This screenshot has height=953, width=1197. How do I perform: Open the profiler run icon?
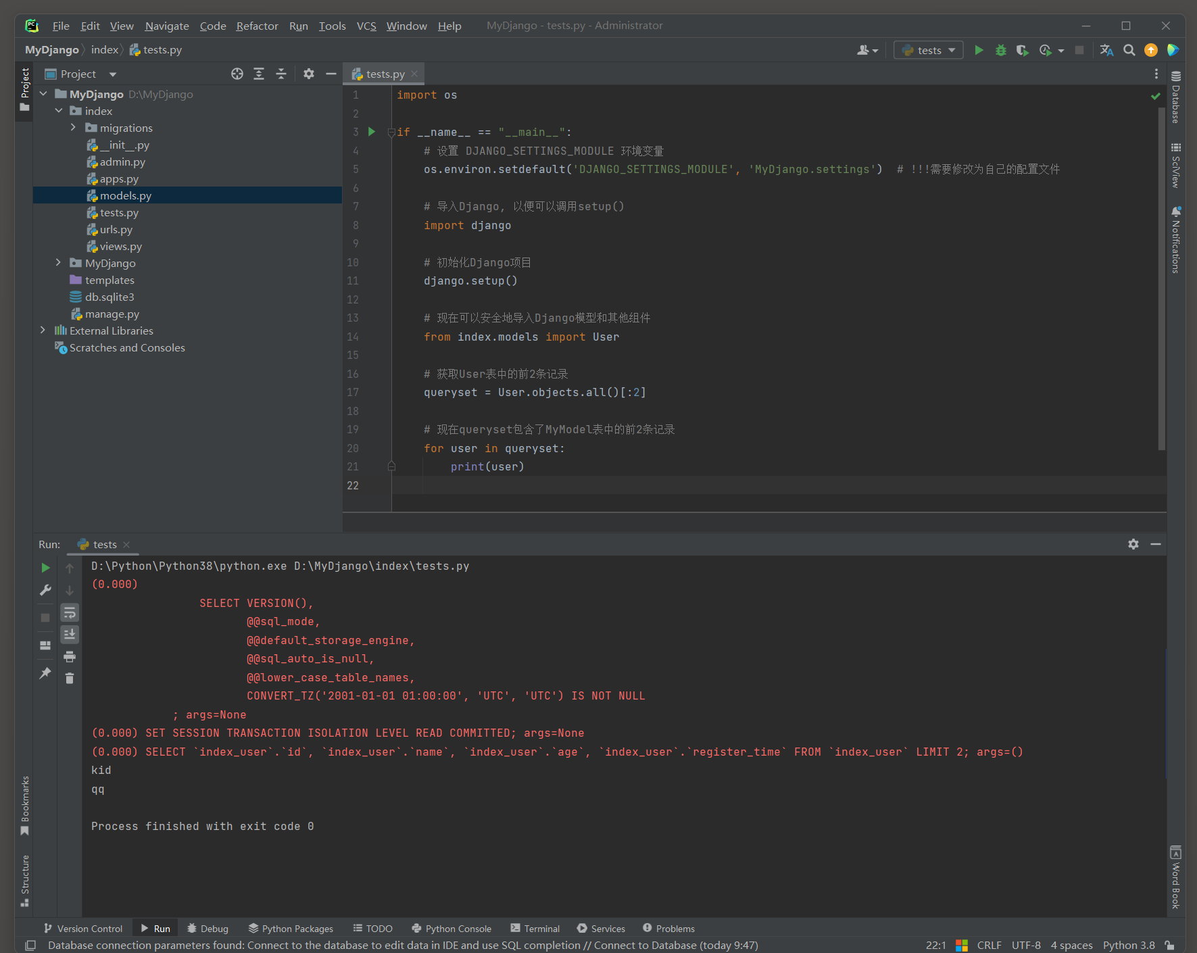[1046, 50]
